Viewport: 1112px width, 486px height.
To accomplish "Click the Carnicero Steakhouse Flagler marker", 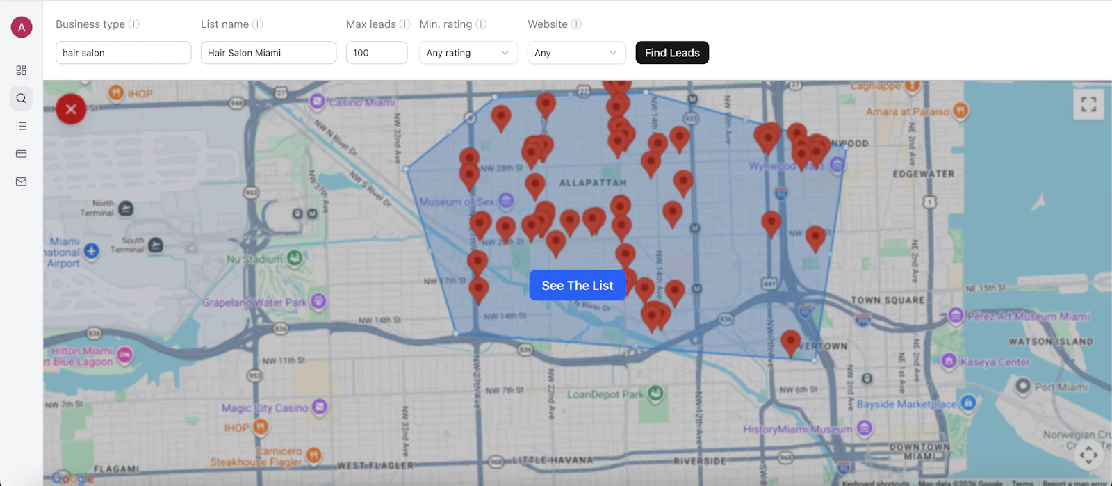I will pyautogui.click(x=314, y=455).
